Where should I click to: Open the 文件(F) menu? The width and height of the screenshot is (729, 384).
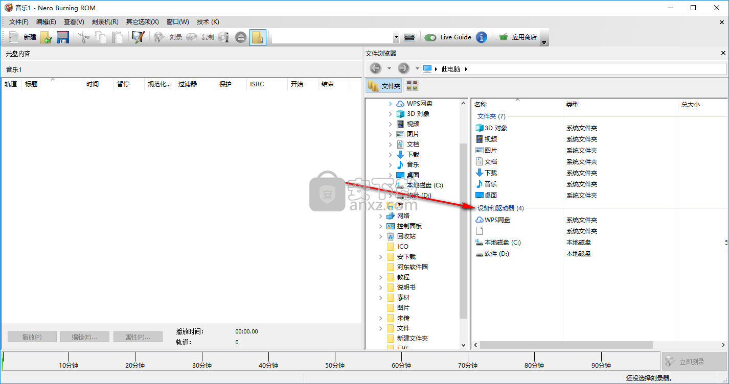(19, 22)
